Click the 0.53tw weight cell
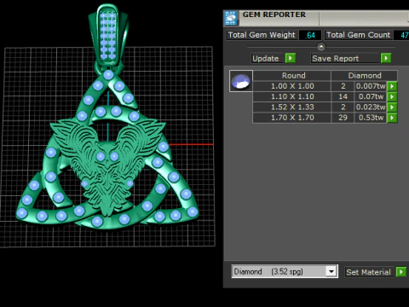Image resolution: width=409 pixels, height=307 pixels. tap(371, 118)
